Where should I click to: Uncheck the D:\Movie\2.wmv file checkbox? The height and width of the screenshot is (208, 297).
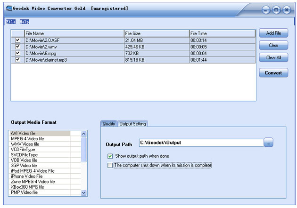point(17,47)
